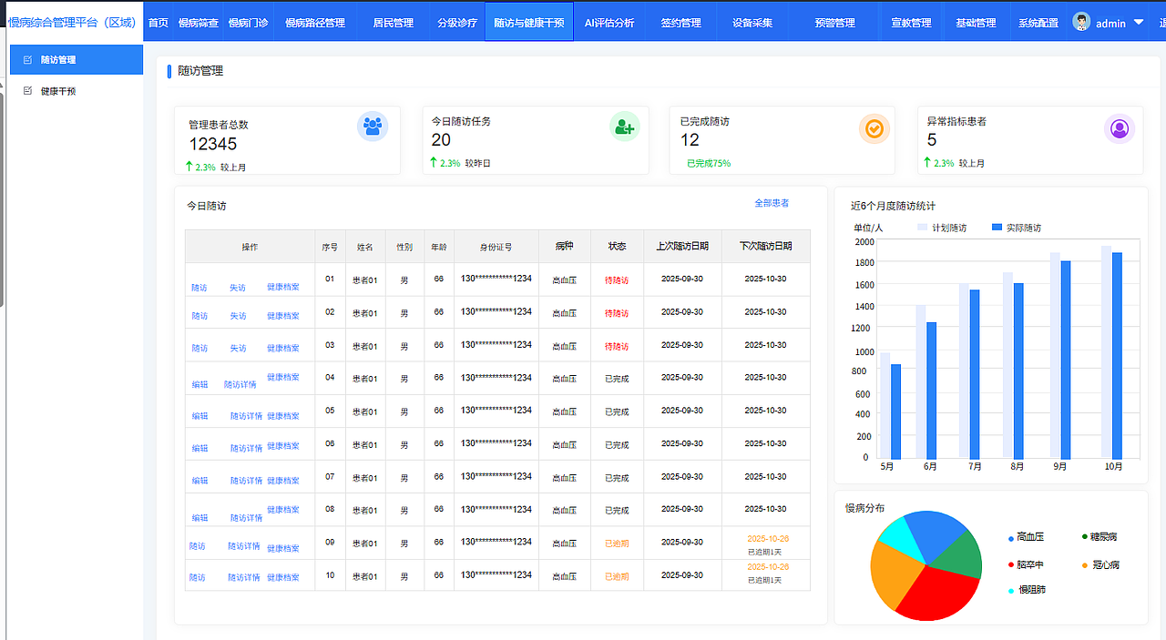Open the 全部患者 link
This screenshot has width=1166, height=640.
point(772,202)
